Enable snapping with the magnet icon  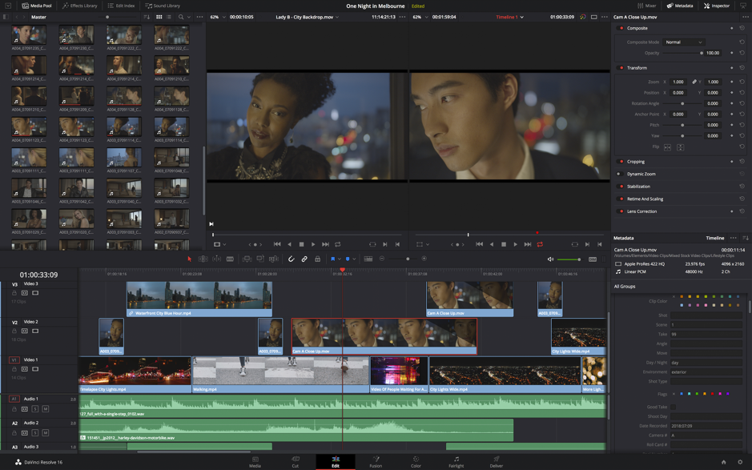291,258
